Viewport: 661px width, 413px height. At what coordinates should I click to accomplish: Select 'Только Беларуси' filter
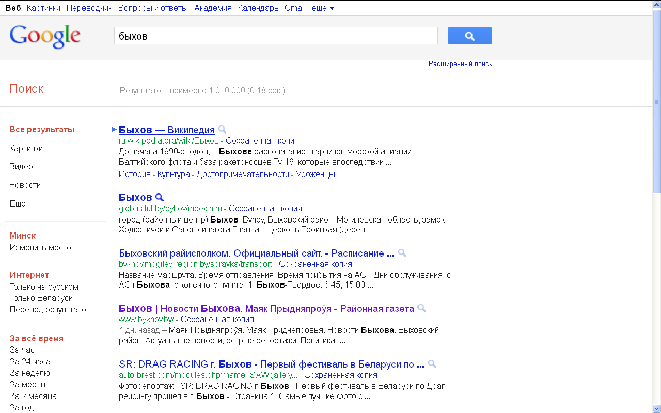(41, 298)
